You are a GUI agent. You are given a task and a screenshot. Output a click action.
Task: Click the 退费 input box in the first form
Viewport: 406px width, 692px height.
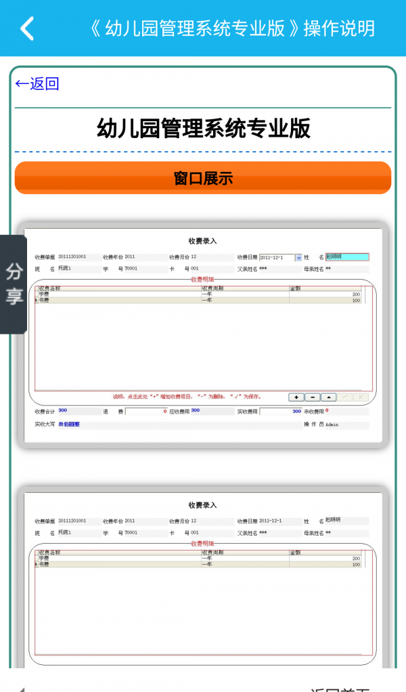pyautogui.click(x=146, y=411)
